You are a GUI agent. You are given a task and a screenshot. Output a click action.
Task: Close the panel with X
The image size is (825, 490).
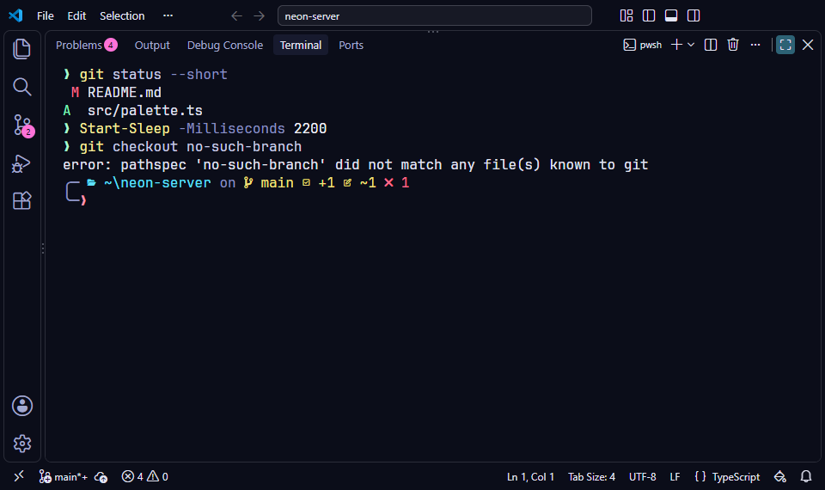click(808, 46)
